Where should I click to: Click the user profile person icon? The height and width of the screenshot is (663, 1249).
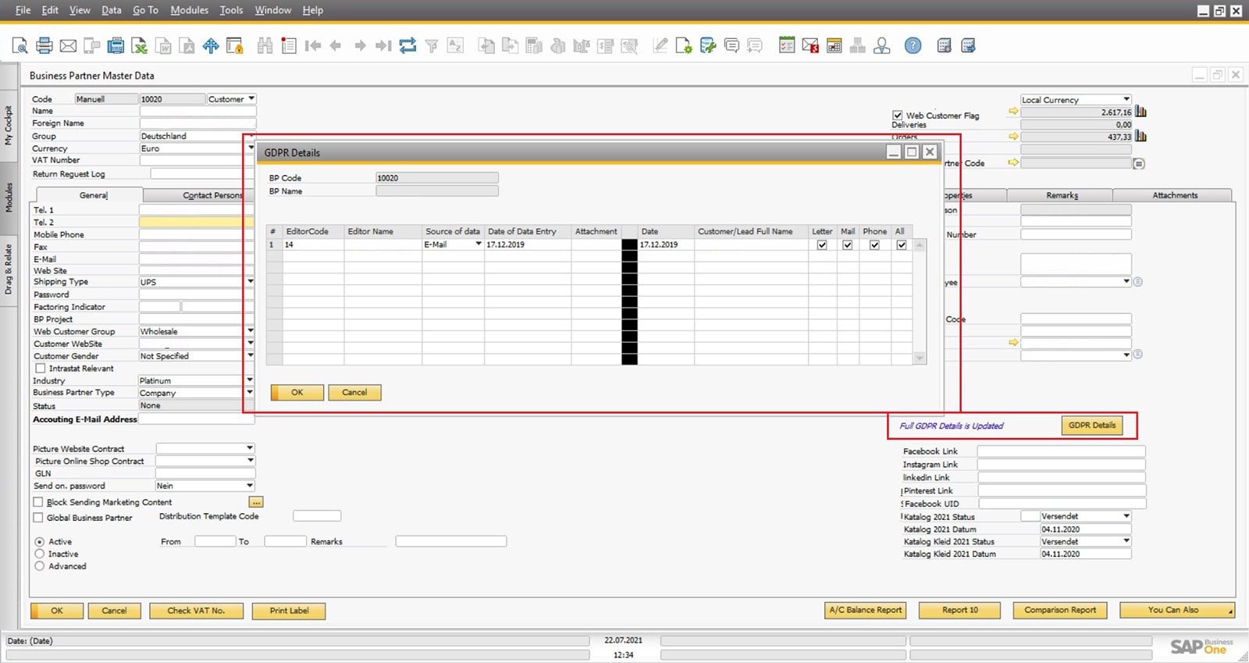pos(882,46)
